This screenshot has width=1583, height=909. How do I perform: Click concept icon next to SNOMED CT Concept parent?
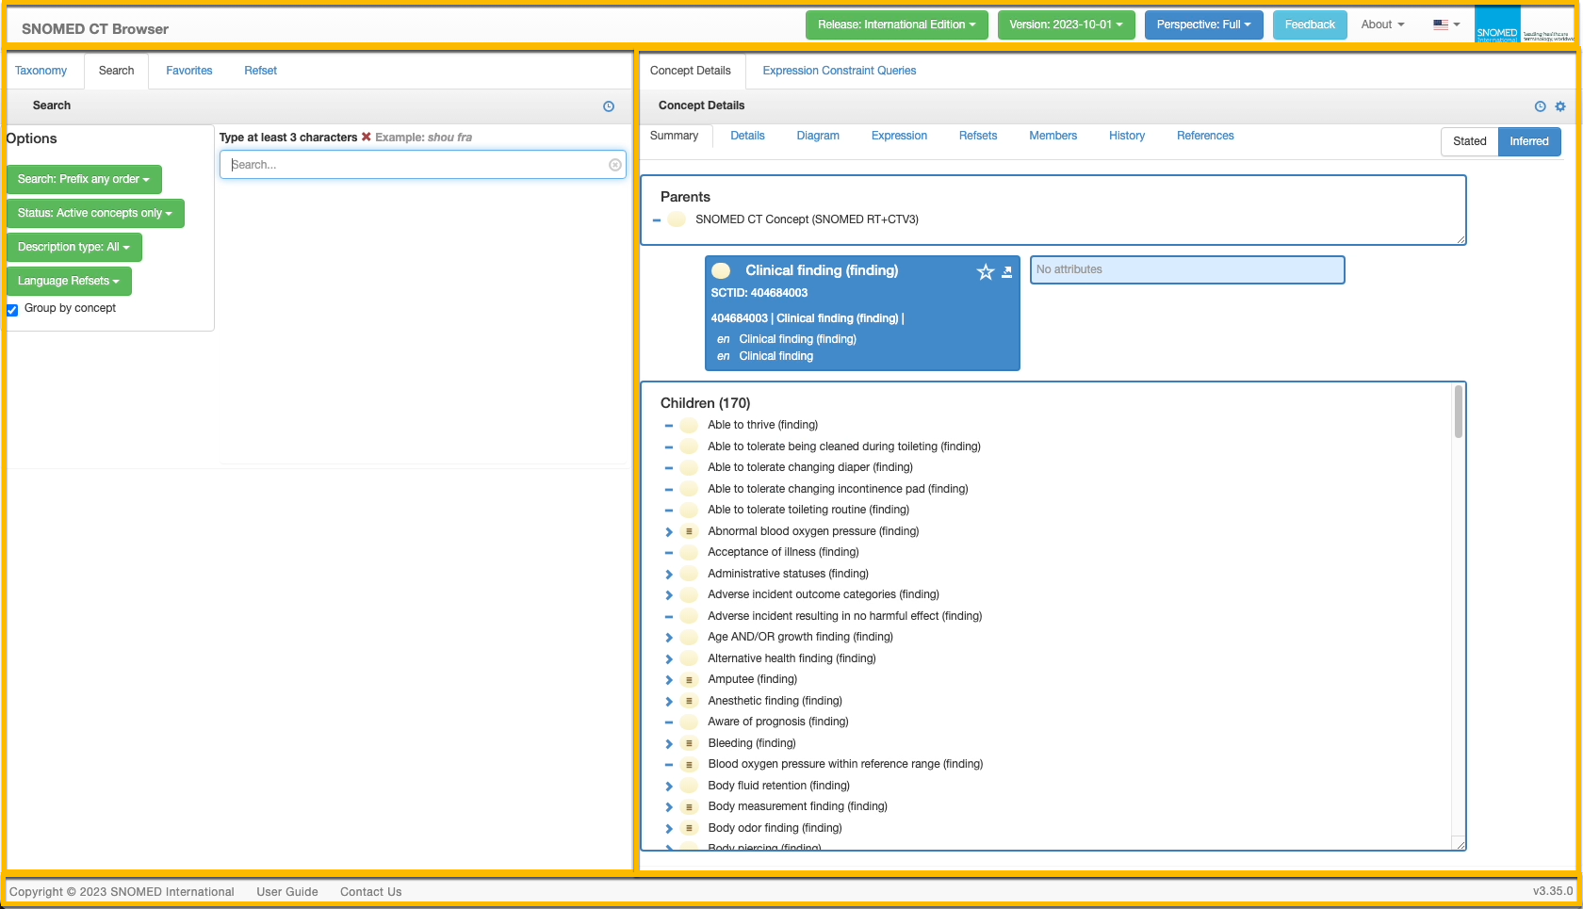[677, 219]
